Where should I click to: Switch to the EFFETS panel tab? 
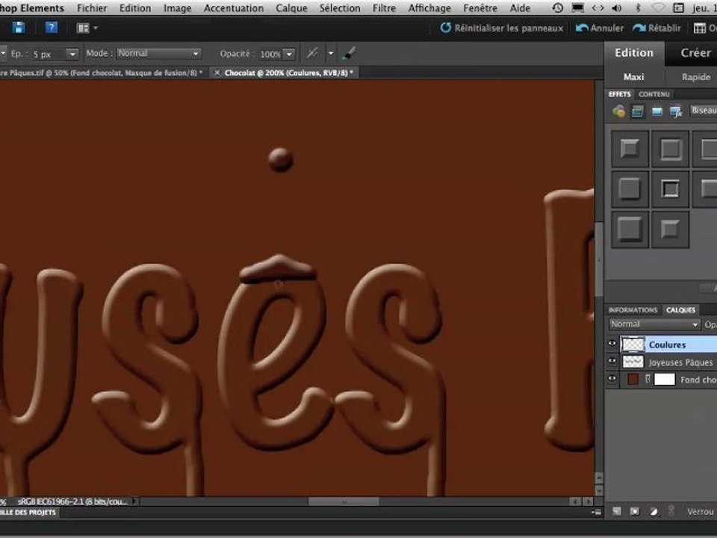click(620, 94)
